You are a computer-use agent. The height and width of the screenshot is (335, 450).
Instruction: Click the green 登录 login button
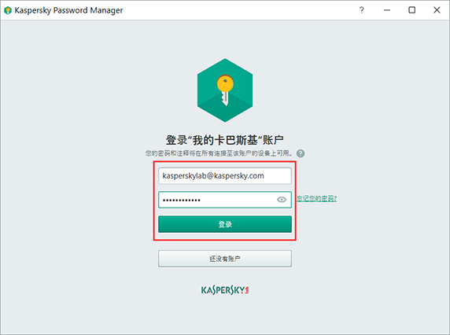(x=225, y=224)
